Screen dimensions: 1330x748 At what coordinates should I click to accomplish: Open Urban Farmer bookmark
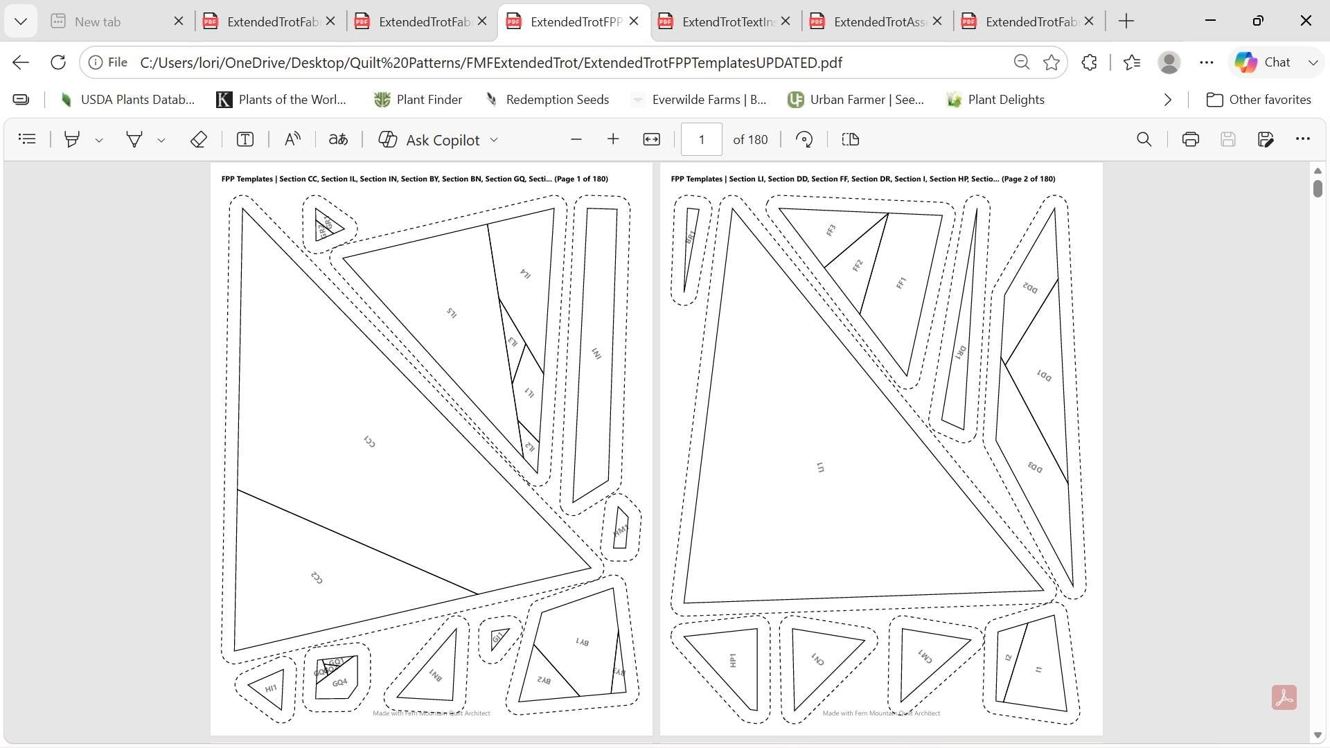click(x=855, y=100)
